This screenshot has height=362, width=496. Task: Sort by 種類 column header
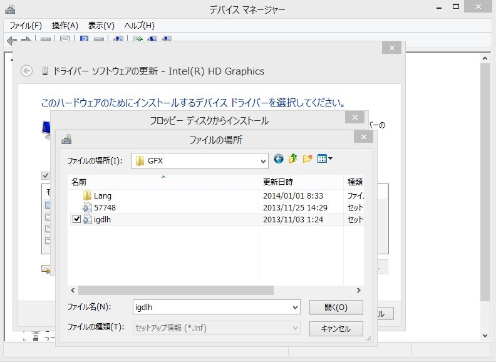(x=354, y=182)
